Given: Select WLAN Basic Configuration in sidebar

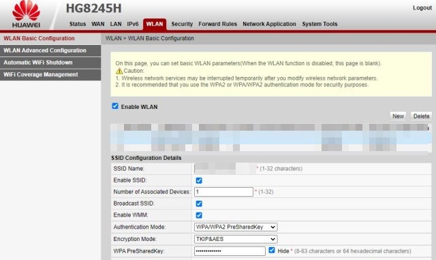Looking at the screenshot, I should 50,38.
